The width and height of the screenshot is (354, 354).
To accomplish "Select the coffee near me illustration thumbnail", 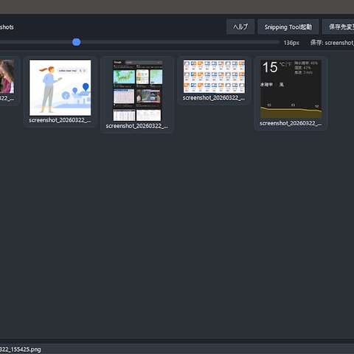I will click(60, 88).
